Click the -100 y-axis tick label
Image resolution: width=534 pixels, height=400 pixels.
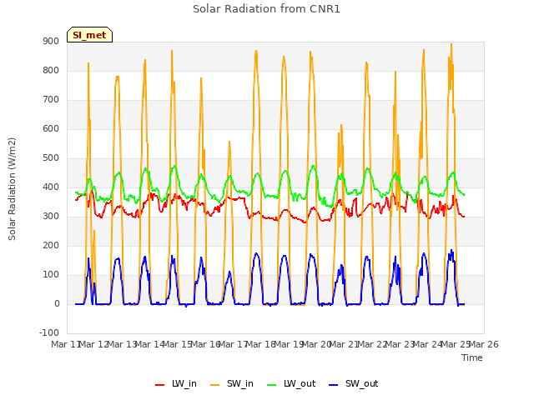click(49, 333)
